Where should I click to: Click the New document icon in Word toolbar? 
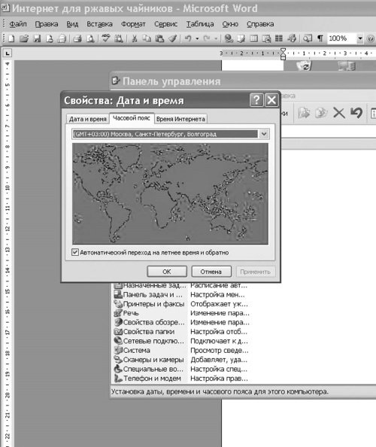tap(11, 38)
